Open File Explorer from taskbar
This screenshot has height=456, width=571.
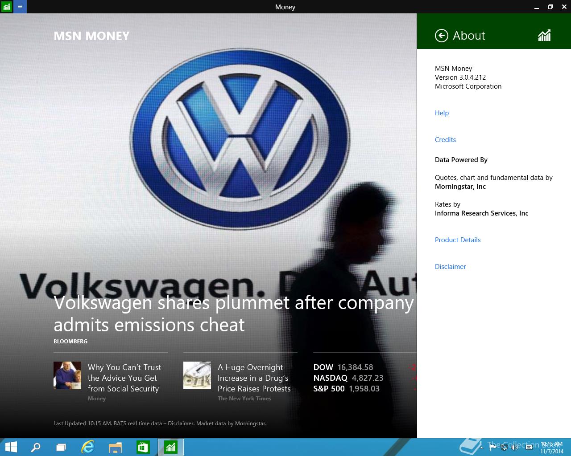click(x=115, y=447)
